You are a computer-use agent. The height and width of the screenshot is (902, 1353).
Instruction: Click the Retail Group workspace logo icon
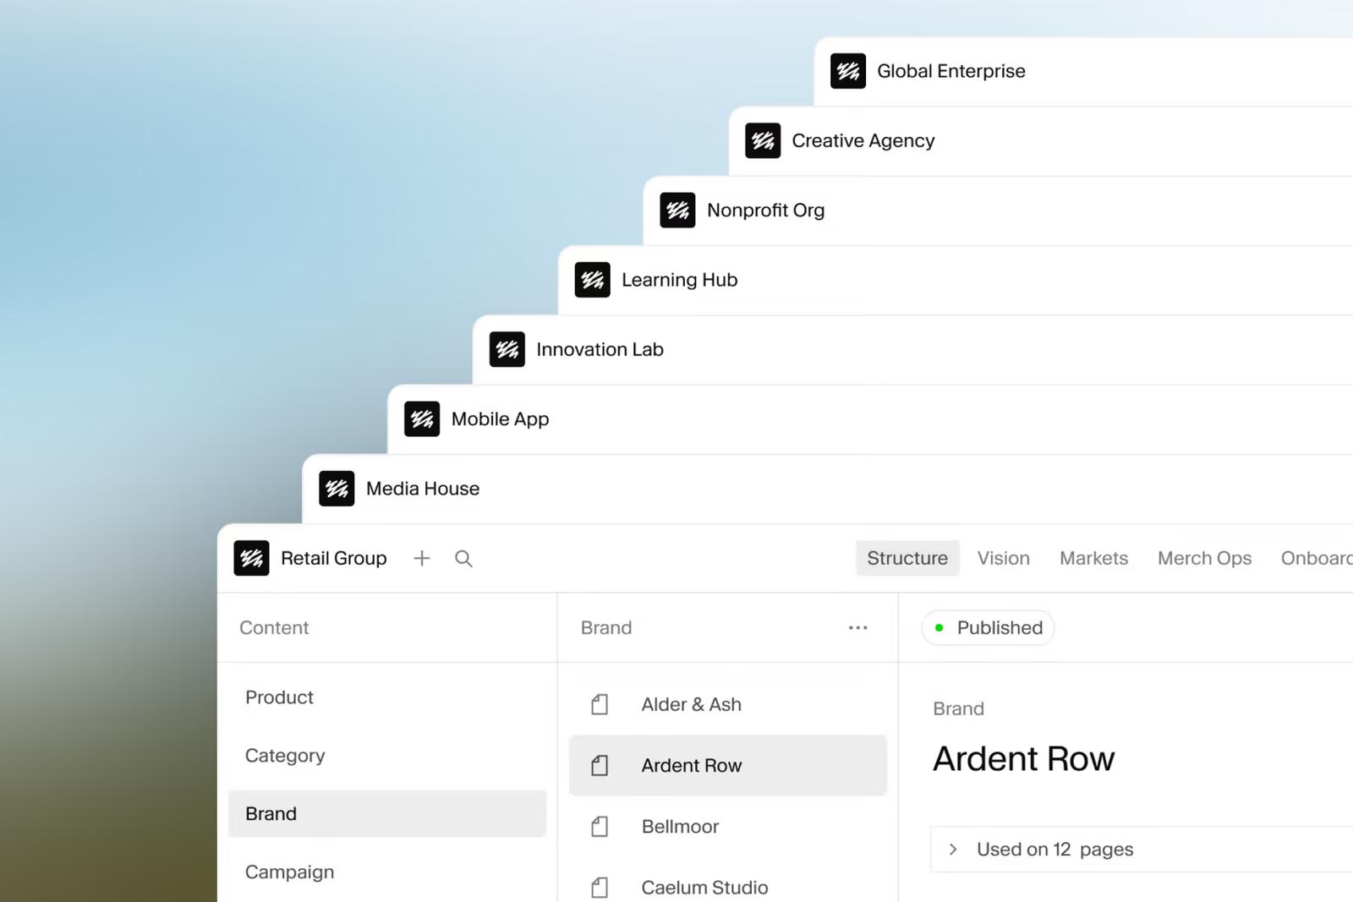[251, 558]
